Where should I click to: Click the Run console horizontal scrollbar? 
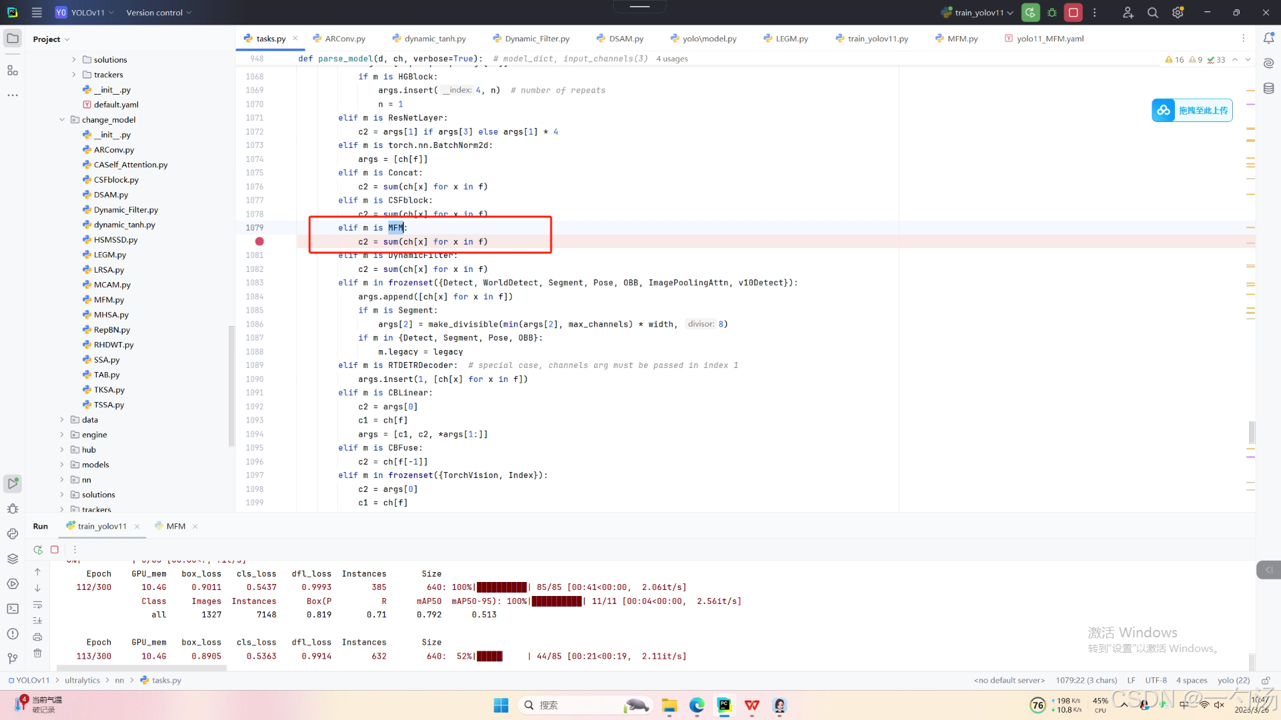click(x=141, y=667)
